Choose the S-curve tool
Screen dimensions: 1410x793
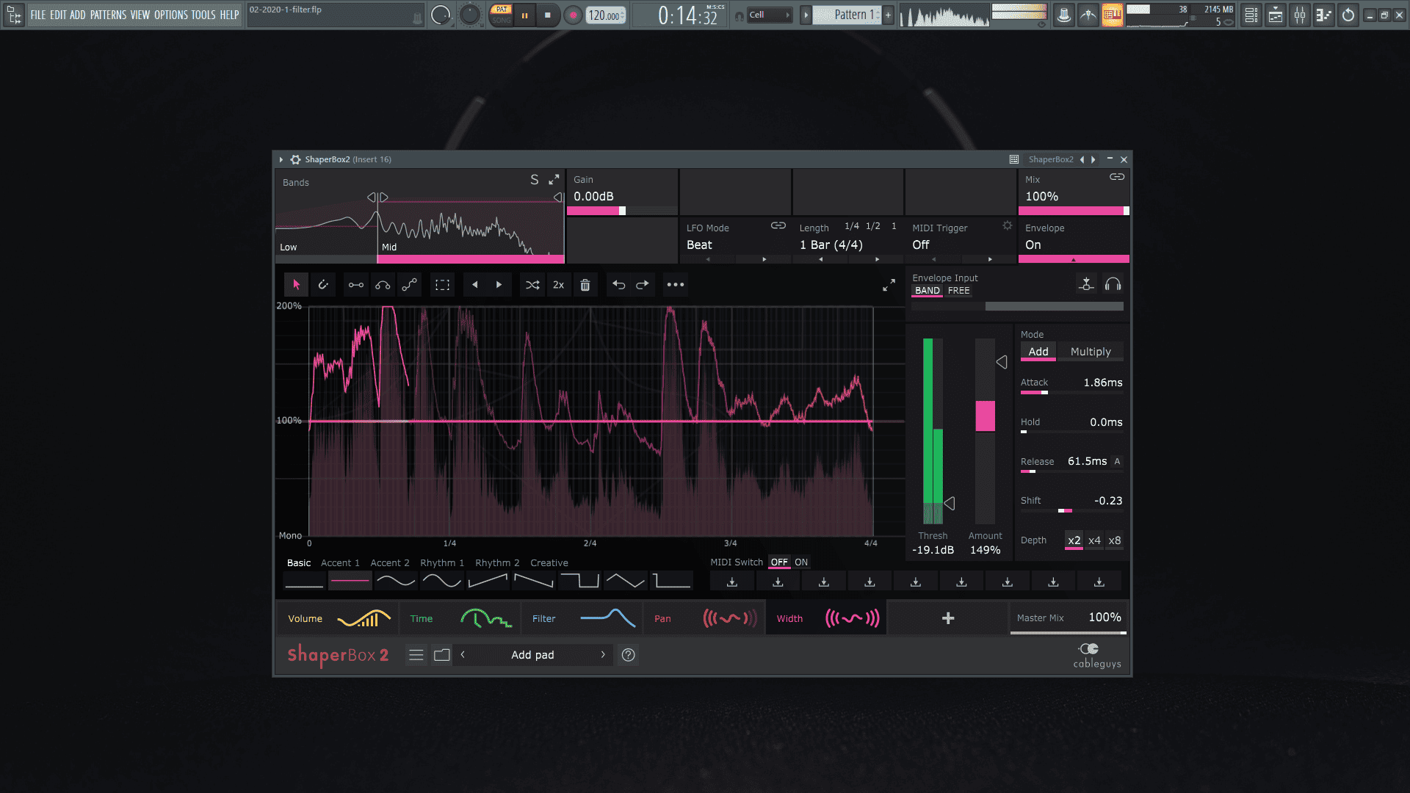410,285
